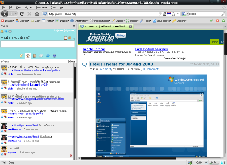Open the Cookies dropdown menu

pyautogui.click(x=23, y=21)
